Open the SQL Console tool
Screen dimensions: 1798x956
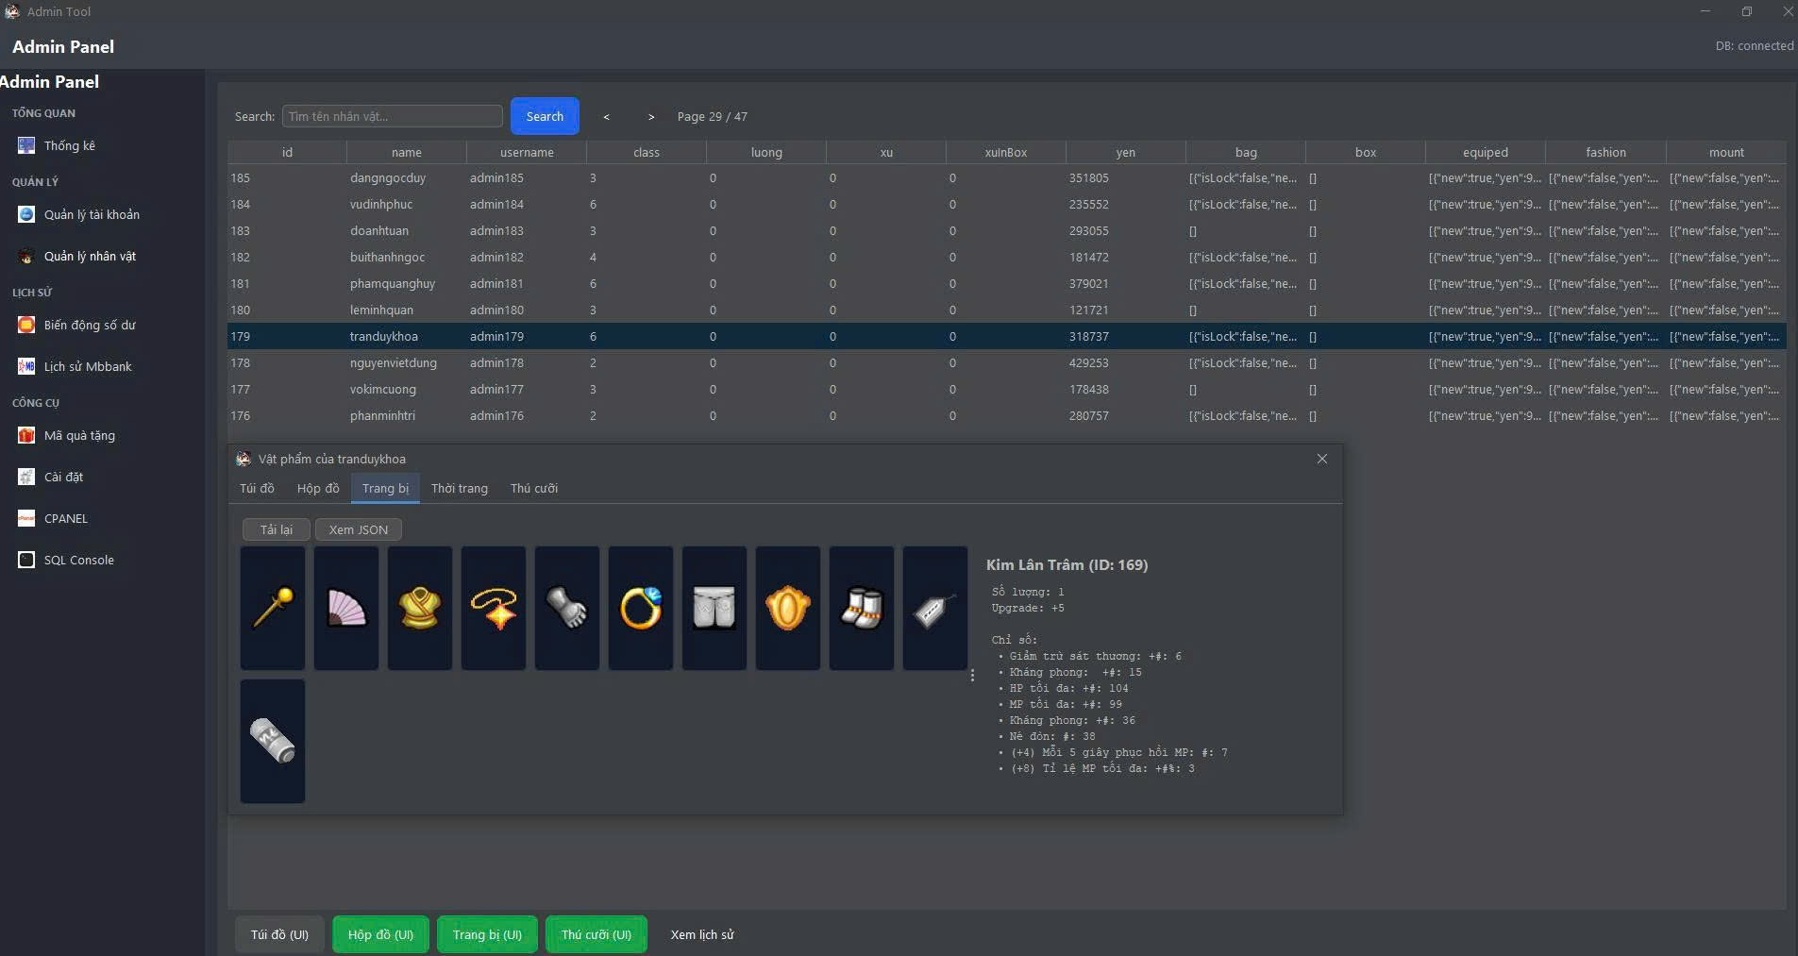point(78,559)
